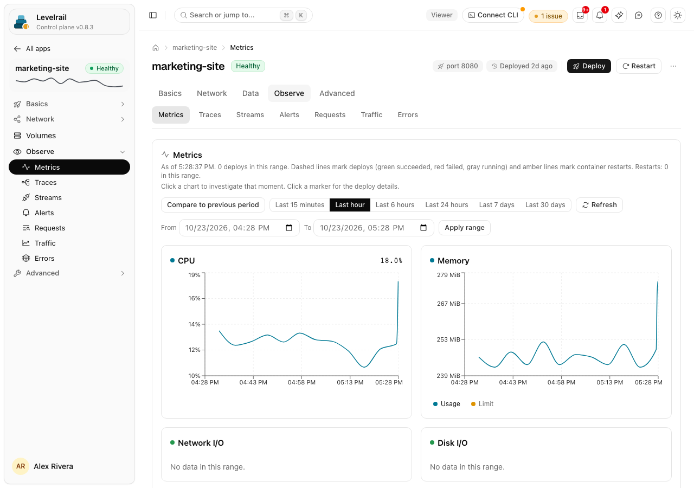Switch to the Advanced top tab

coord(337,93)
